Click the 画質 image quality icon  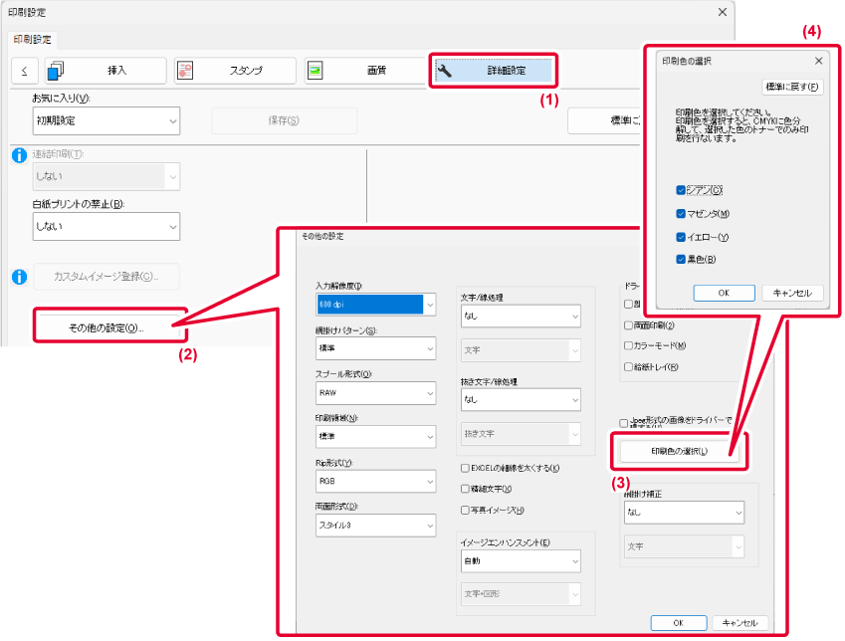coord(315,71)
